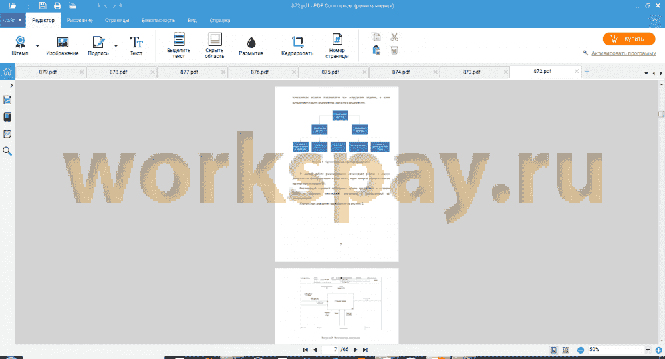Switch to the Редактор ribbon tab

tap(43, 20)
